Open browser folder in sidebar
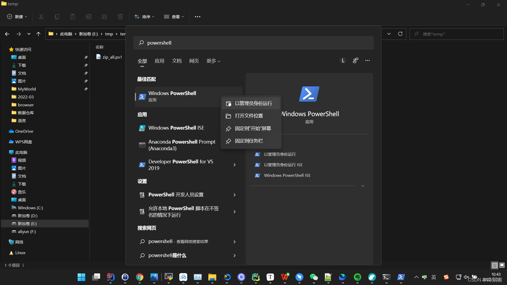This screenshot has width=507, height=285. point(26,105)
